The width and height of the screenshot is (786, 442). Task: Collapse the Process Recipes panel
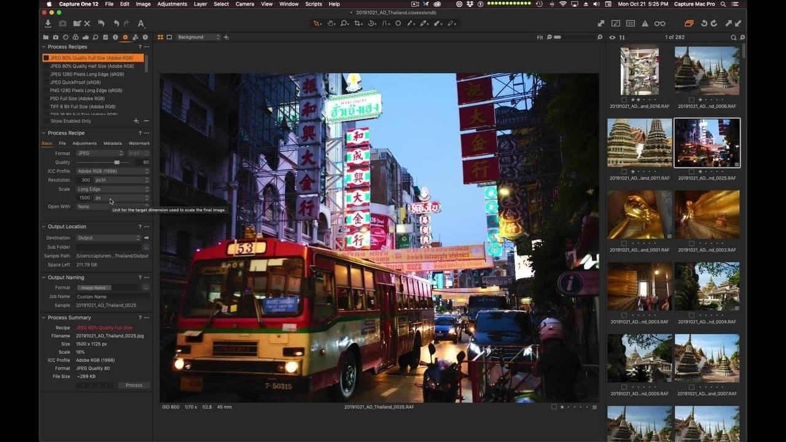[44, 47]
